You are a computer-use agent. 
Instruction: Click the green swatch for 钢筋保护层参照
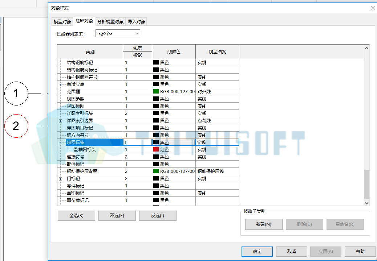(x=156, y=171)
